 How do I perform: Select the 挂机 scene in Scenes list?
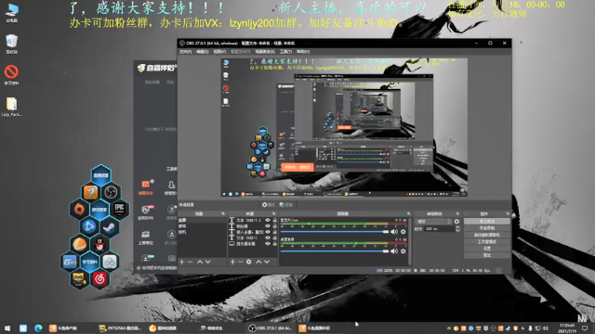(x=182, y=232)
